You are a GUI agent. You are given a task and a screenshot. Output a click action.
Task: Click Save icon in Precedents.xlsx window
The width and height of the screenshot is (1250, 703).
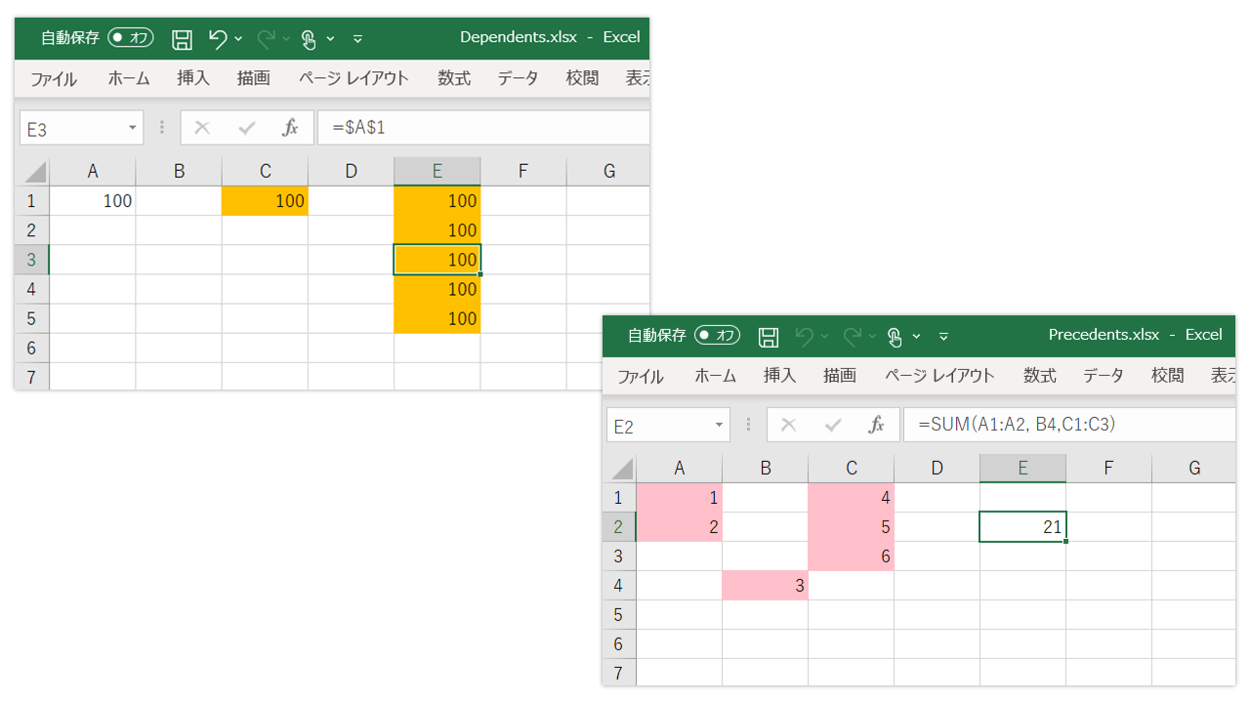(x=769, y=337)
